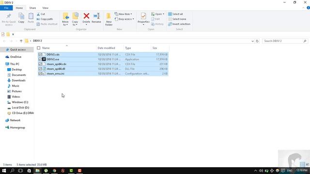The width and height of the screenshot is (310, 174).
Task: Uncheck the steam_emu.ini checkbox
Action: coord(40,73)
